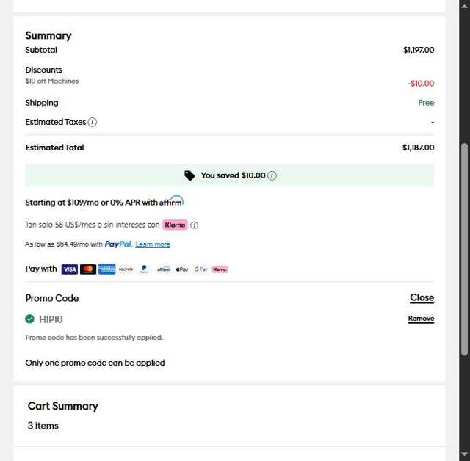Open the Estimated Taxes info tooltip
This screenshot has height=461, width=470.
[93, 122]
